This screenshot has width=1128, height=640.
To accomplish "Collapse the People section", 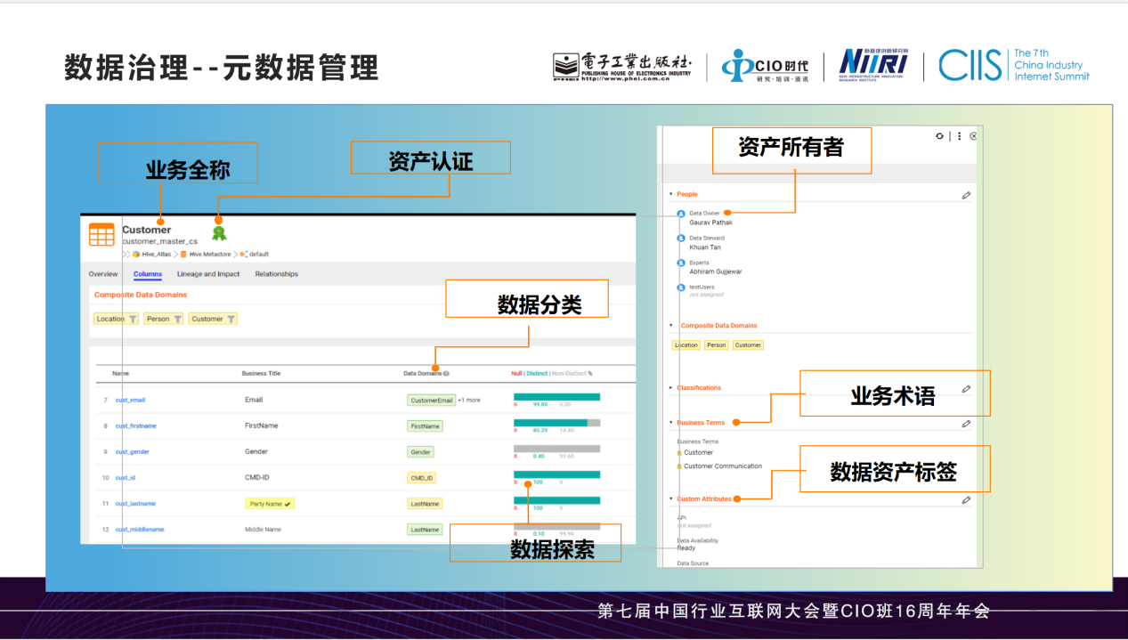I will tap(671, 194).
